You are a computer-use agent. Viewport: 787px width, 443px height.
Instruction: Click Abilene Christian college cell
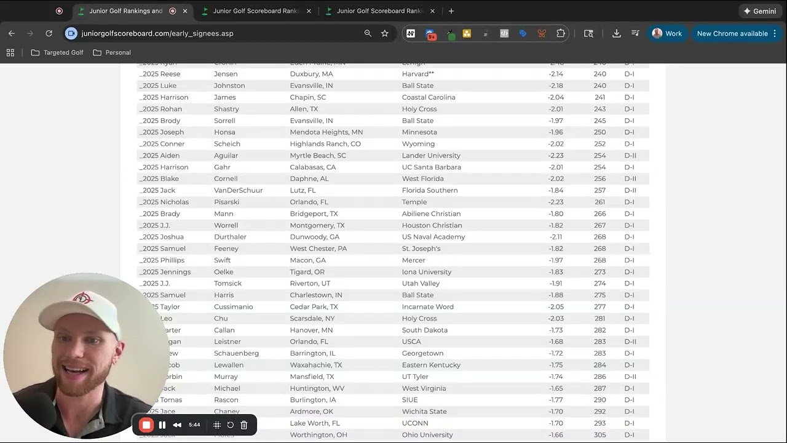[431, 214]
